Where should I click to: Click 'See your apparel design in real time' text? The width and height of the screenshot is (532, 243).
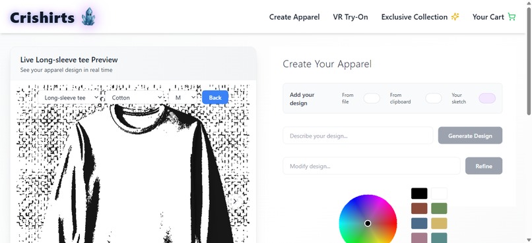pyautogui.click(x=66, y=70)
